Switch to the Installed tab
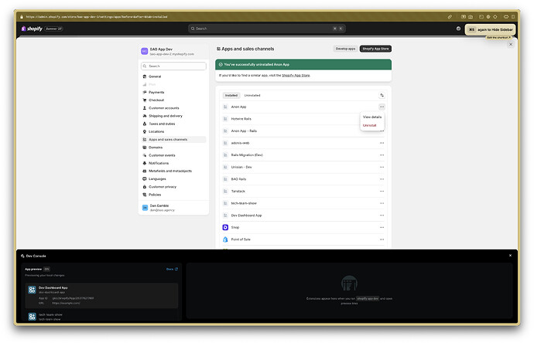The image size is (534, 343). pos(231,96)
